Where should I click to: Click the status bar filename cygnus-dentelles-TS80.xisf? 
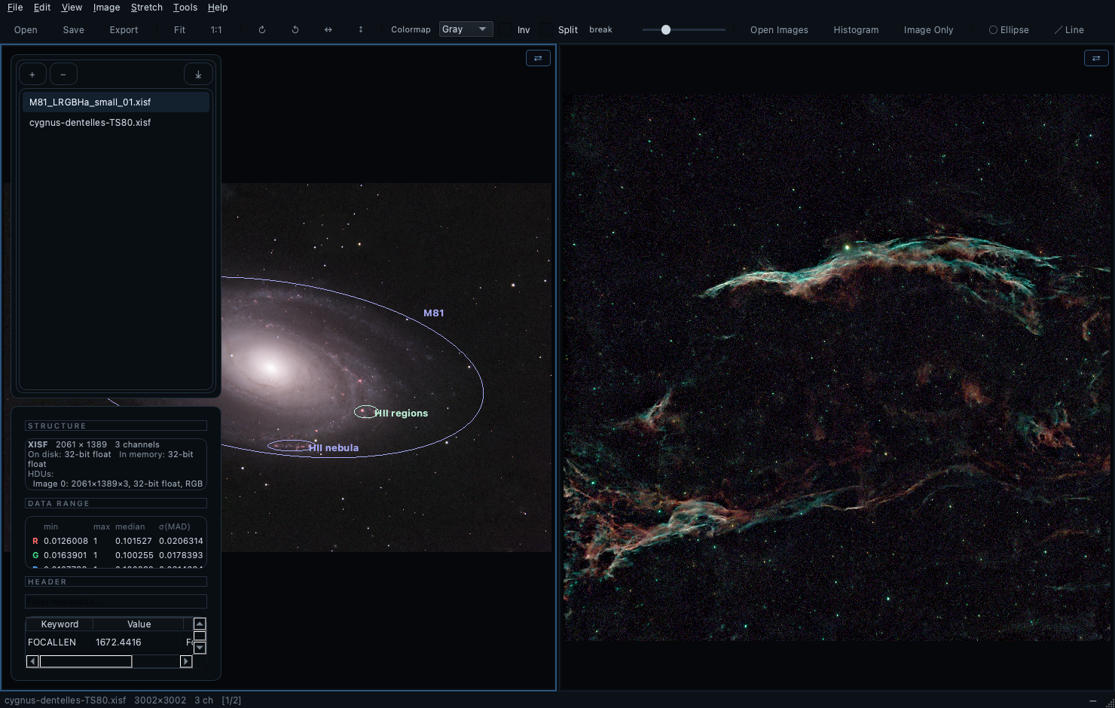click(66, 700)
